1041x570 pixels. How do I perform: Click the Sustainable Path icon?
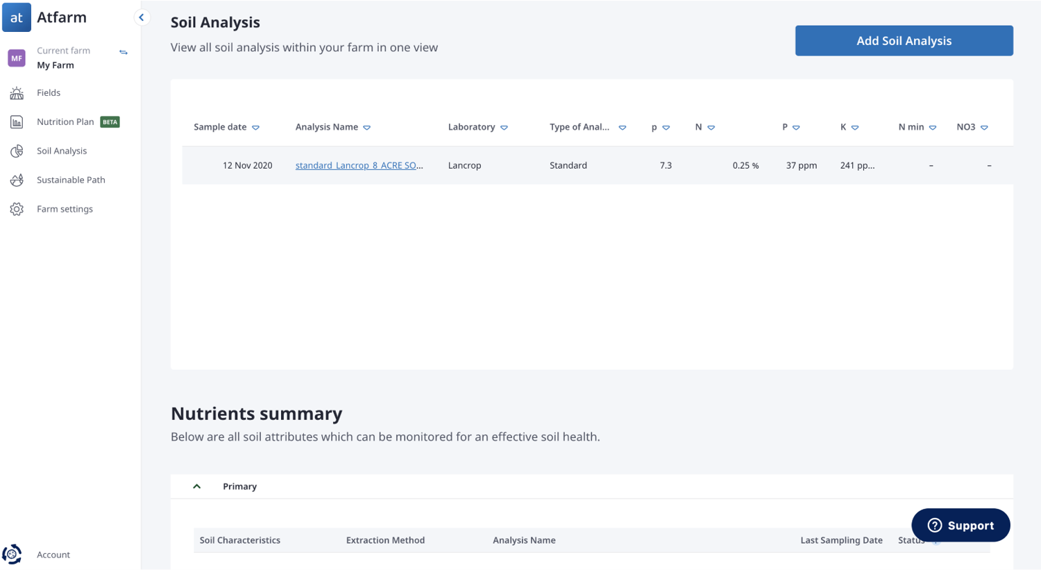[x=17, y=181]
